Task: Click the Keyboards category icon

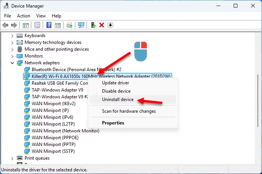Action: point(20,36)
